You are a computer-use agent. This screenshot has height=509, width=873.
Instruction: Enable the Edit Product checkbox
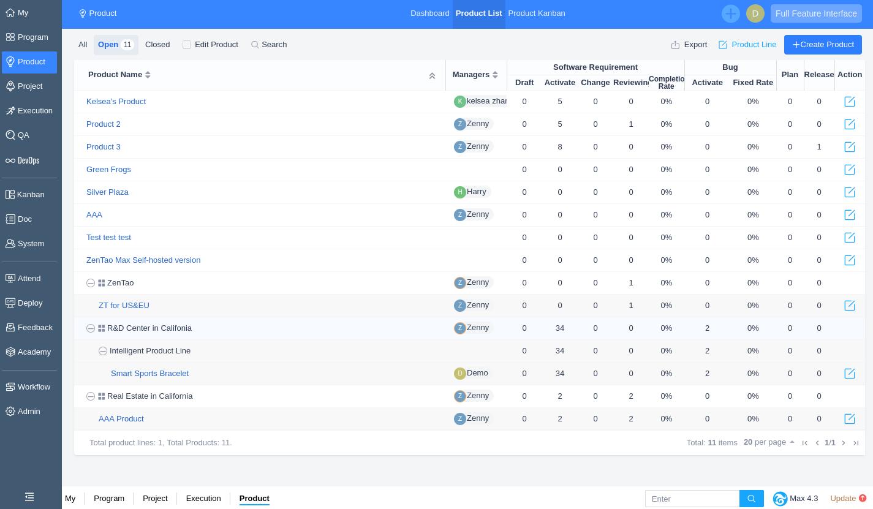click(187, 45)
